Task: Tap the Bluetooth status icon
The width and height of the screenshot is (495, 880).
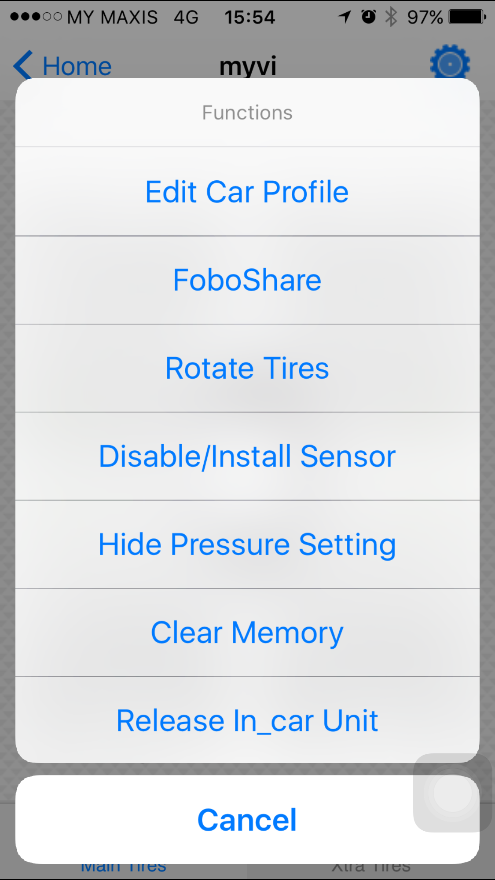Action: 390,17
